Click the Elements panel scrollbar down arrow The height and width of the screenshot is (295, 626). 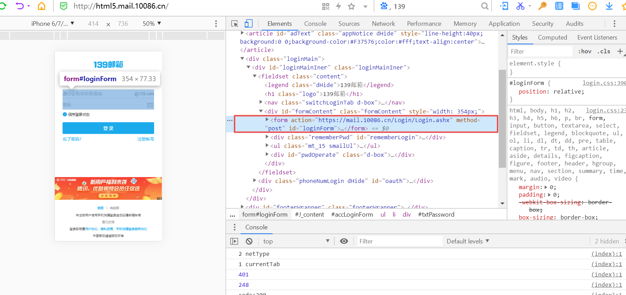pos(502,204)
